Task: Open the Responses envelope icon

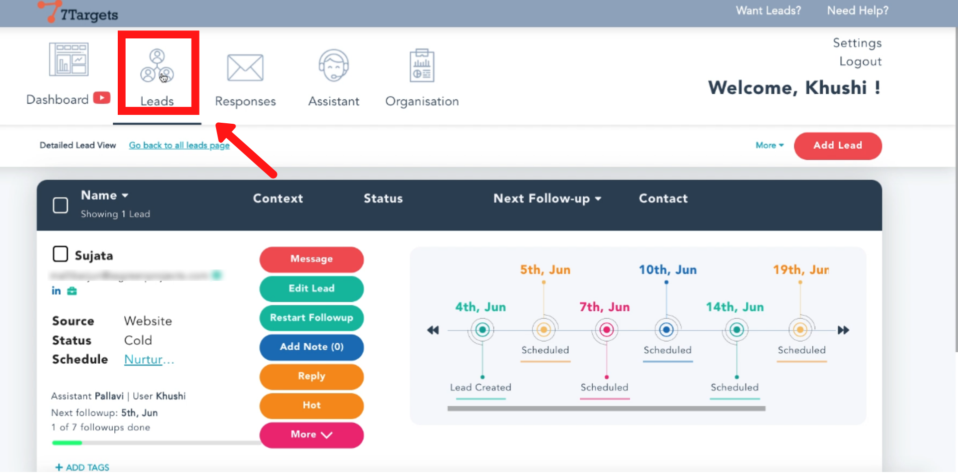Action: click(x=245, y=68)
